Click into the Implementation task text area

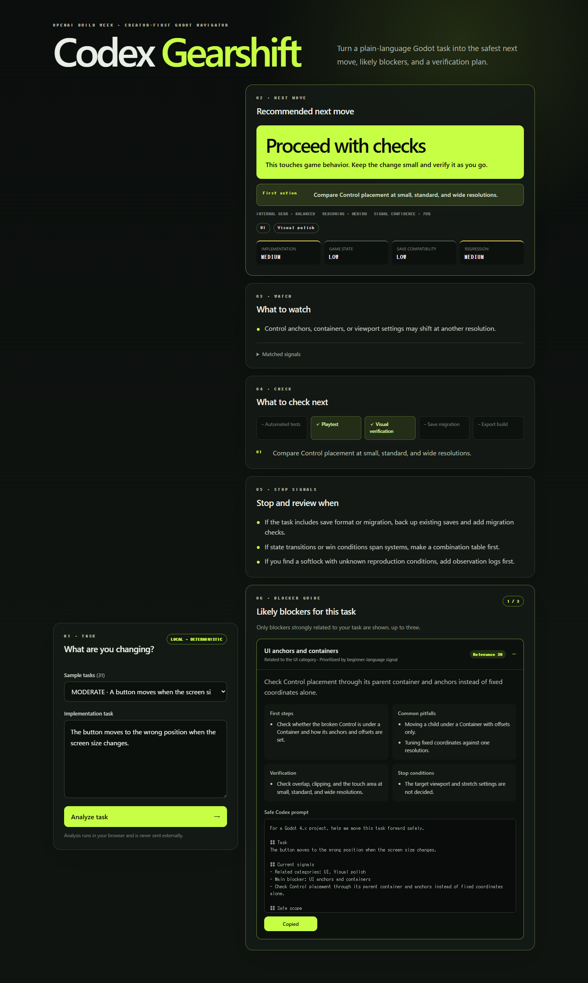coord(145,759)
